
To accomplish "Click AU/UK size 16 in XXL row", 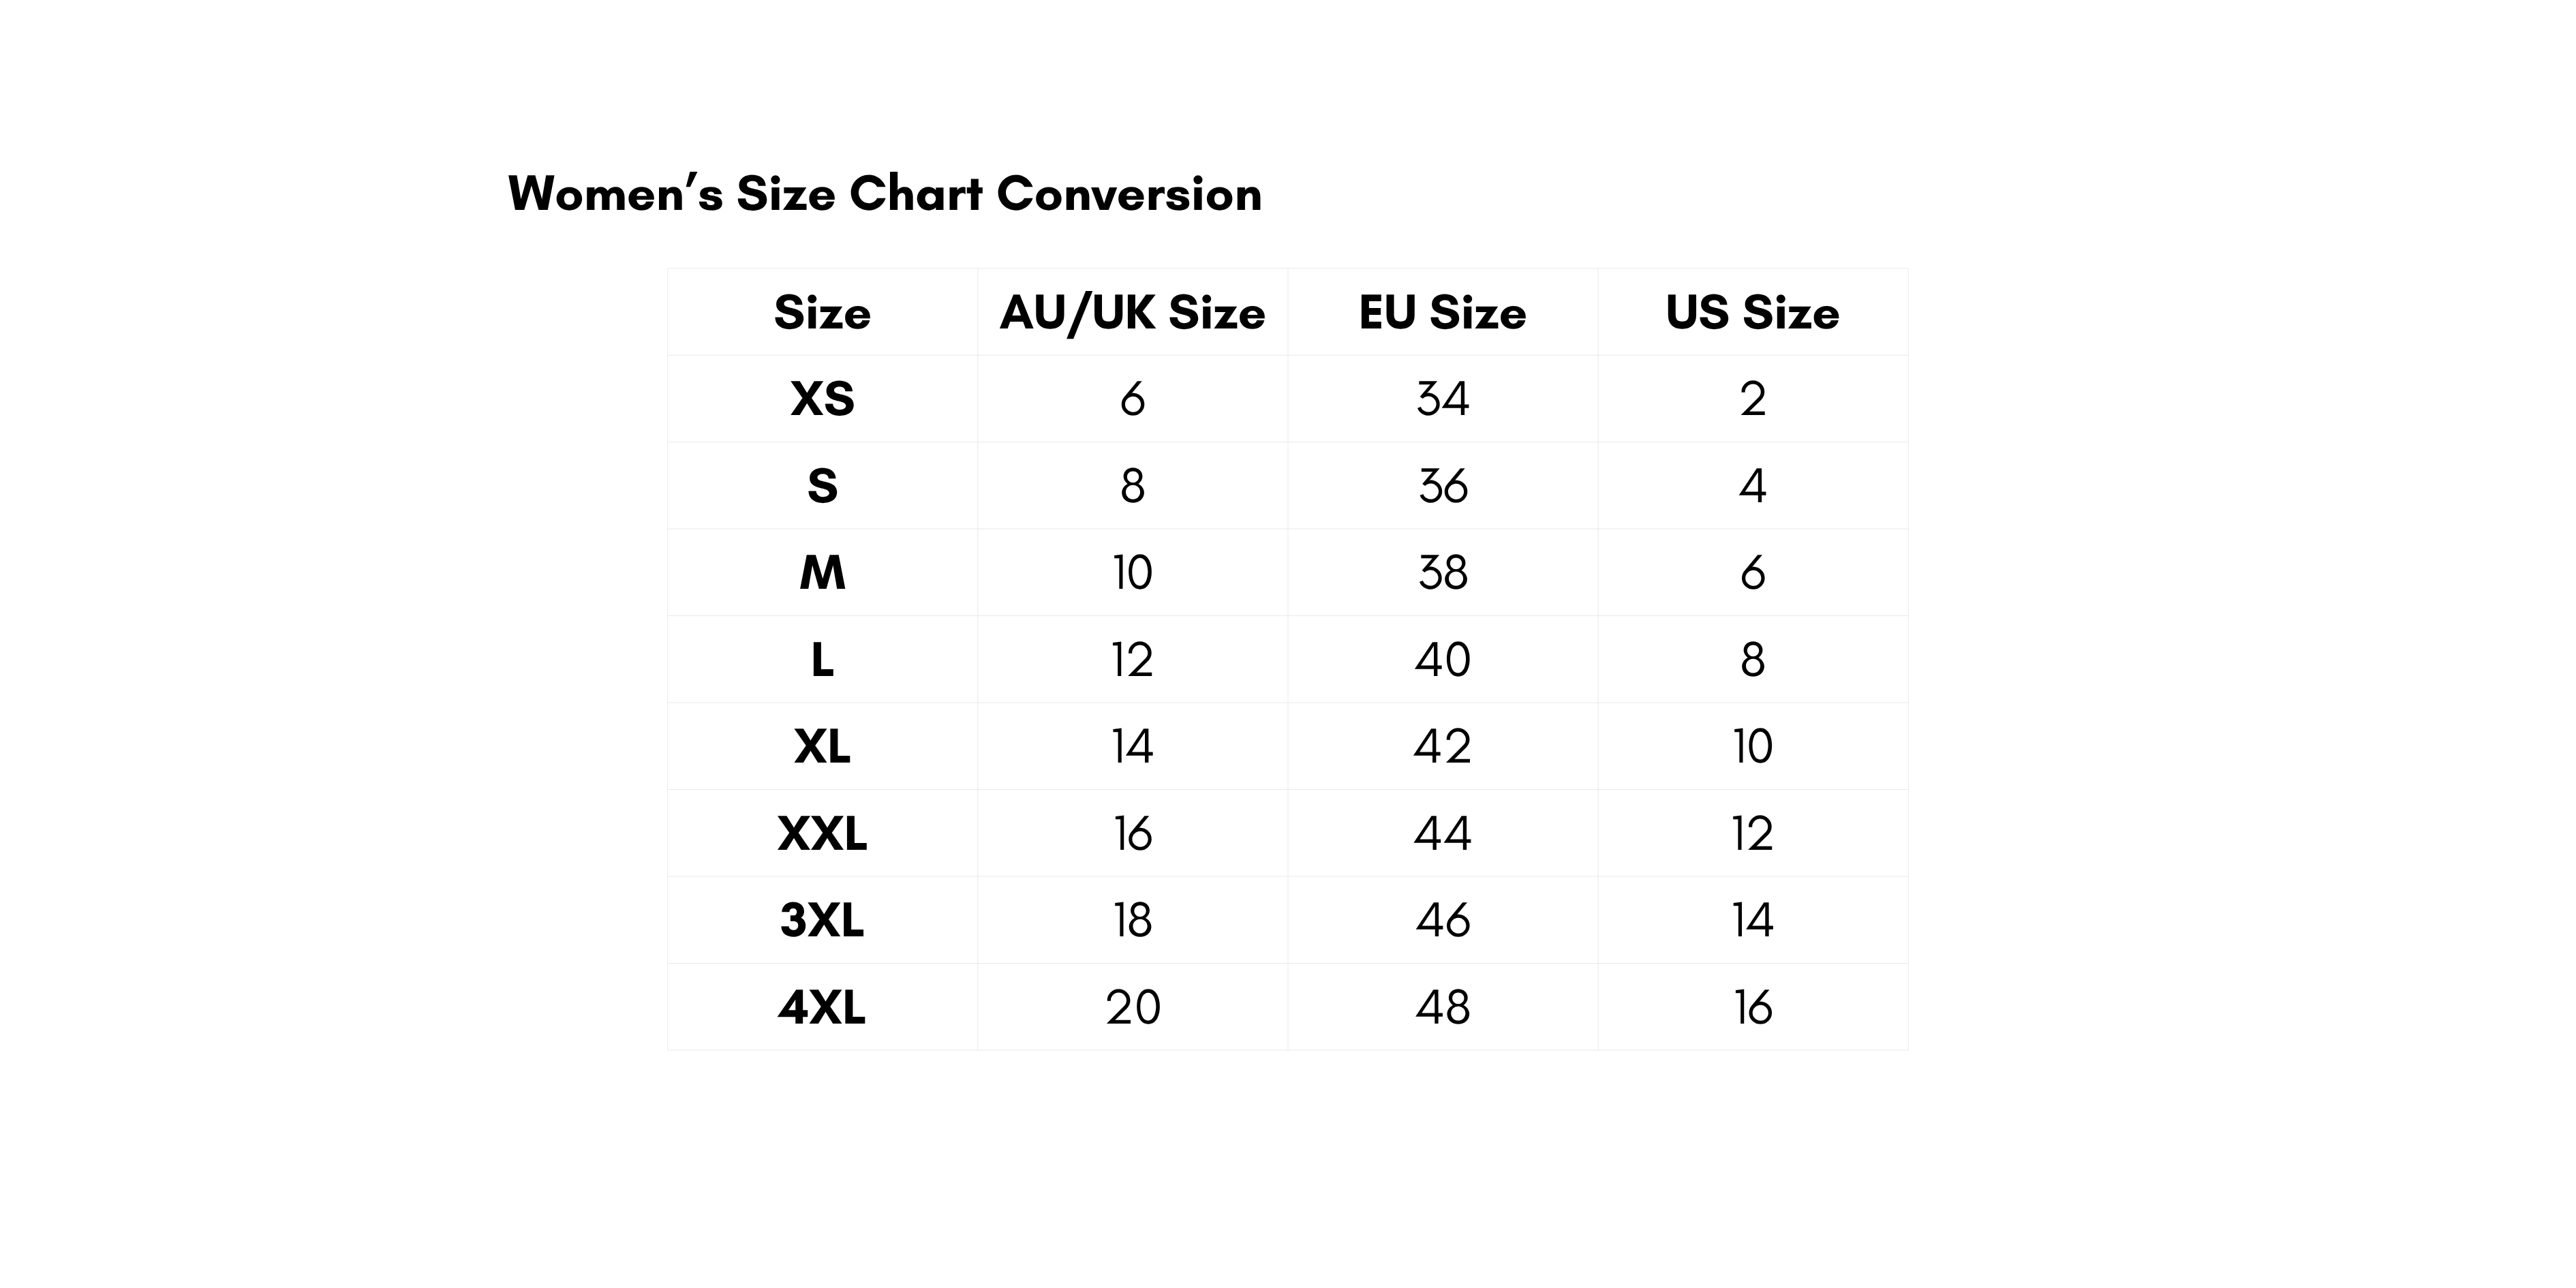I will 1132,834.
